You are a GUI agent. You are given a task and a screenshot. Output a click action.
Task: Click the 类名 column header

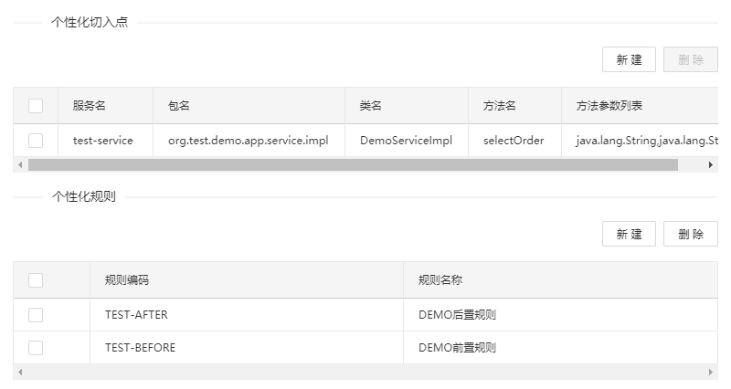407,106
